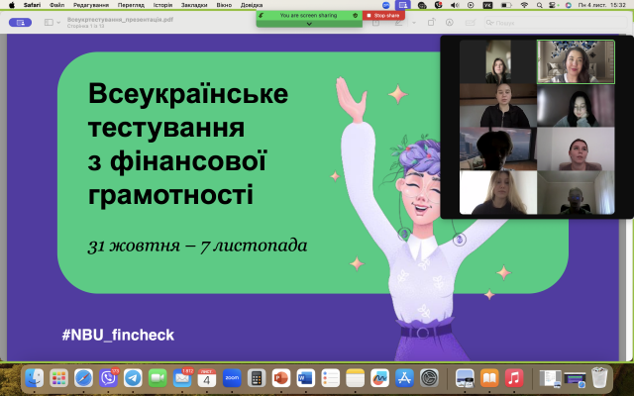Click the Finder icon in Dock
This screenshot has height=396, width=634.
(35, 378)
